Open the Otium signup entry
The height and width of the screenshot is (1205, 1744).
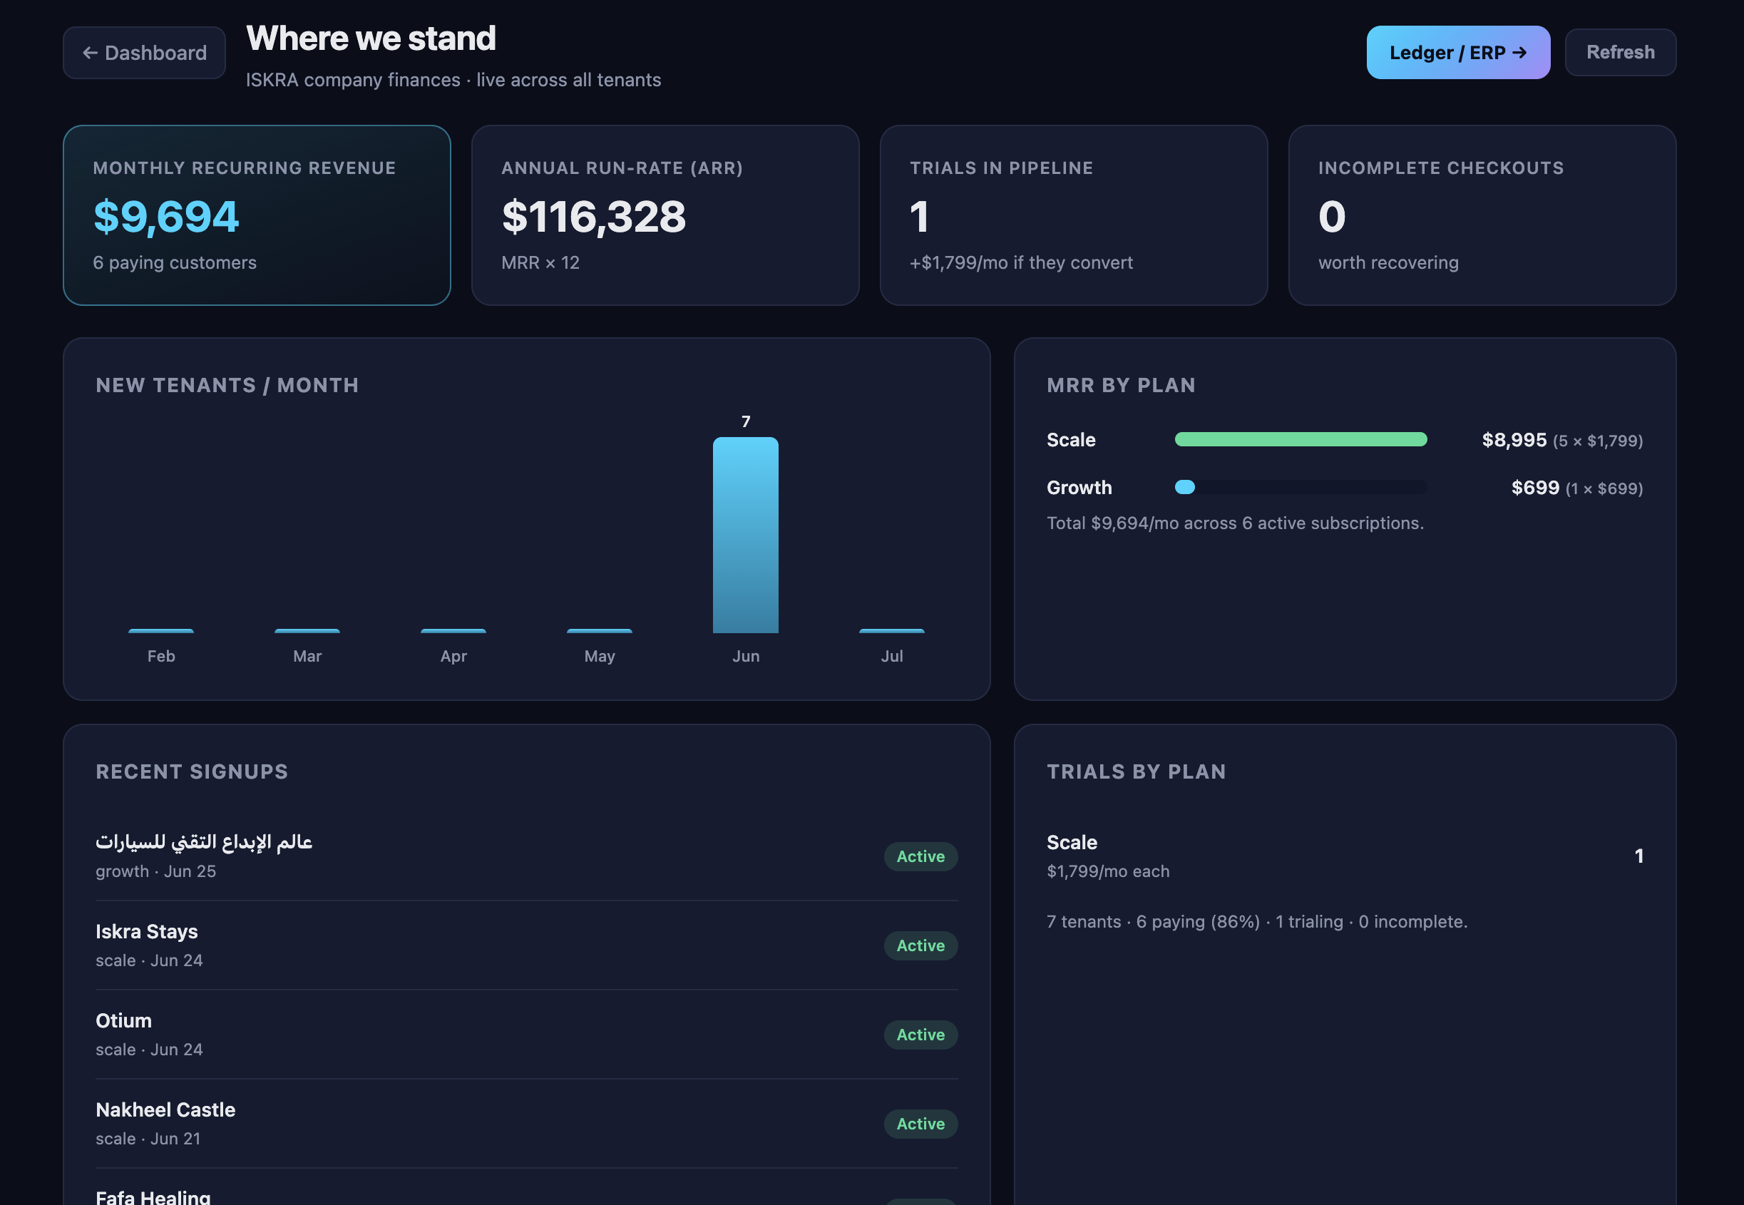coord(526,1035)
